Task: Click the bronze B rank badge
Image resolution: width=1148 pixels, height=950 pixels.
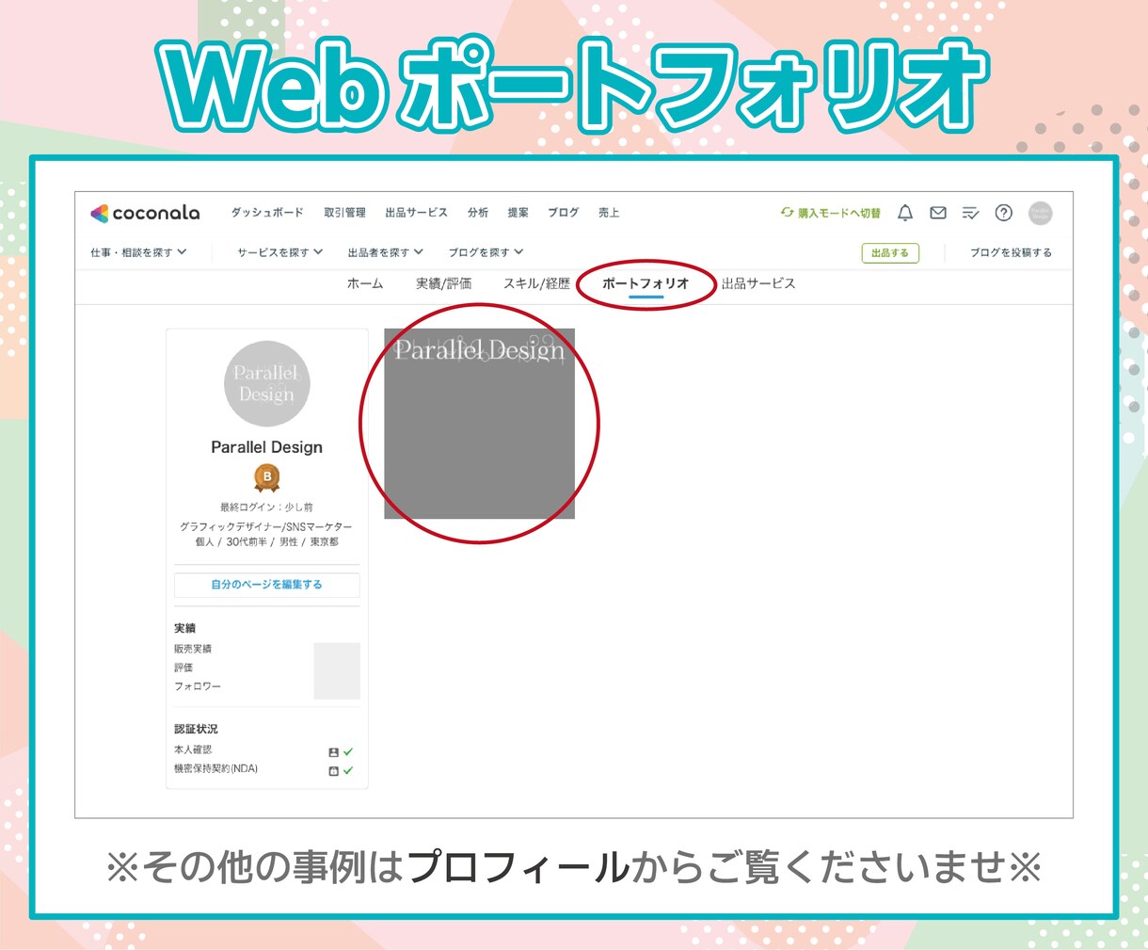Action: tap(267, 478)
